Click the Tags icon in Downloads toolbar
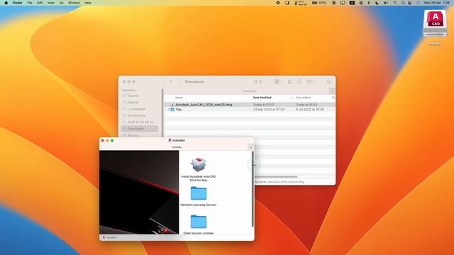454x255 pixels. tap(299, 82)
